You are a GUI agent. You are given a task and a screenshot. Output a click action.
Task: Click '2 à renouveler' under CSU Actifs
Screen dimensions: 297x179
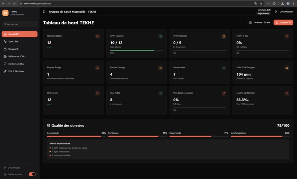[x=116, y=104]
